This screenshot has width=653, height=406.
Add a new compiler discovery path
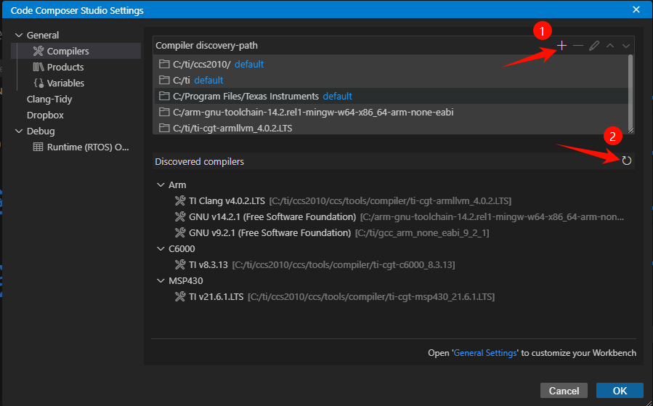coord(561,45)
